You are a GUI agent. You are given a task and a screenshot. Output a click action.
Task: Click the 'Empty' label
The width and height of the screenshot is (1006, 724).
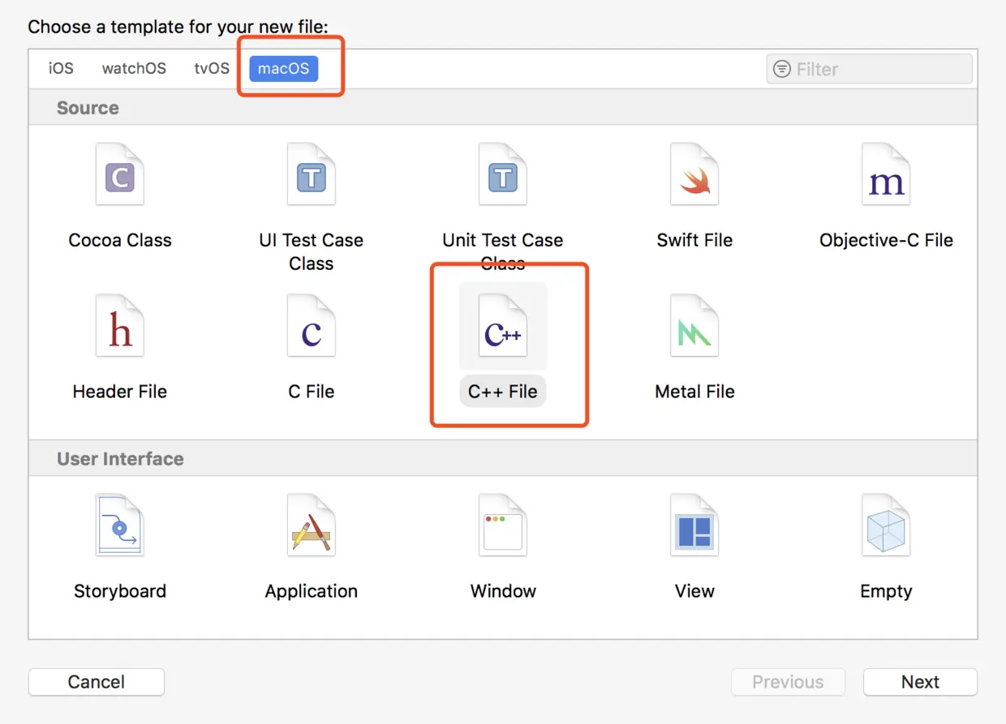coord(886,591)
